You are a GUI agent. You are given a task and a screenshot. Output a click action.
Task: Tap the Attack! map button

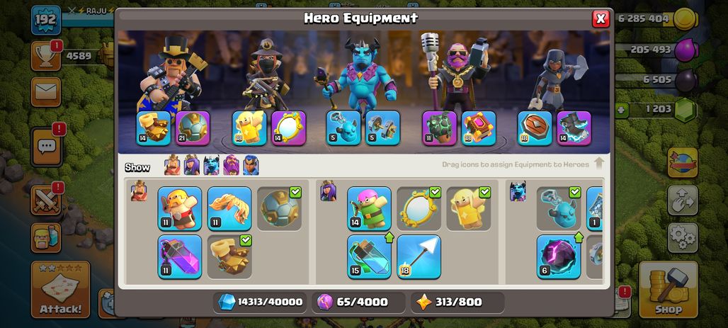click(60, 290)
